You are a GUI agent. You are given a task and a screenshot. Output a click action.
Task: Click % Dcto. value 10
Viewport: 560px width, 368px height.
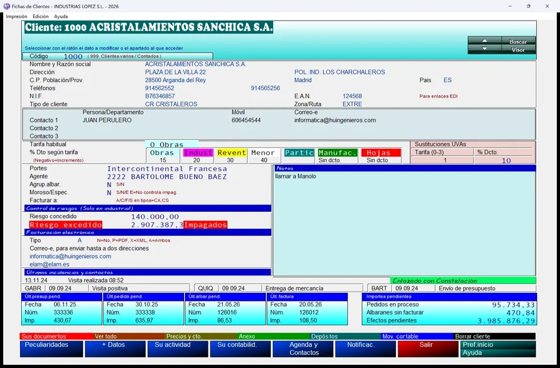click(x=506, y=160)
